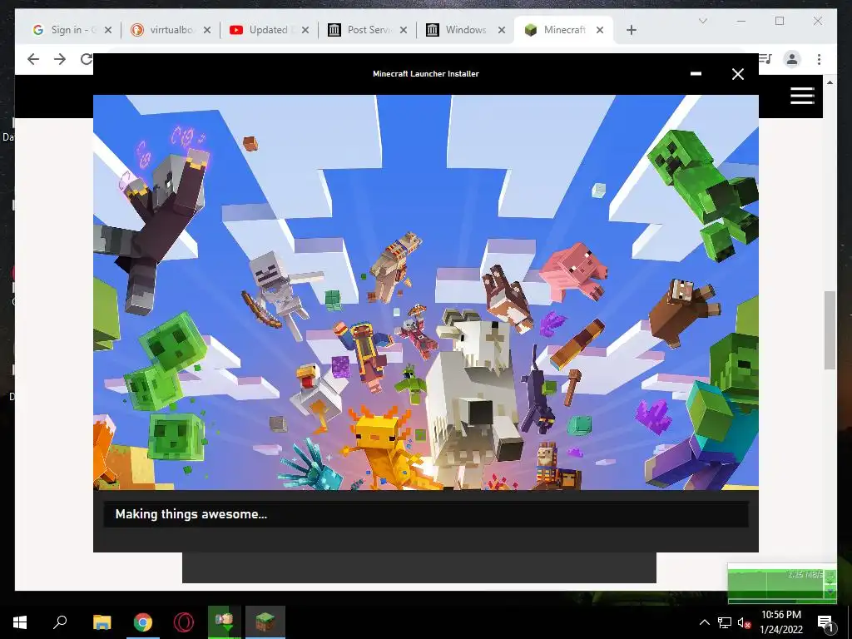Open Google Chrome from taskbar
This screenshot has height=639, width=852.
(143, 622)
